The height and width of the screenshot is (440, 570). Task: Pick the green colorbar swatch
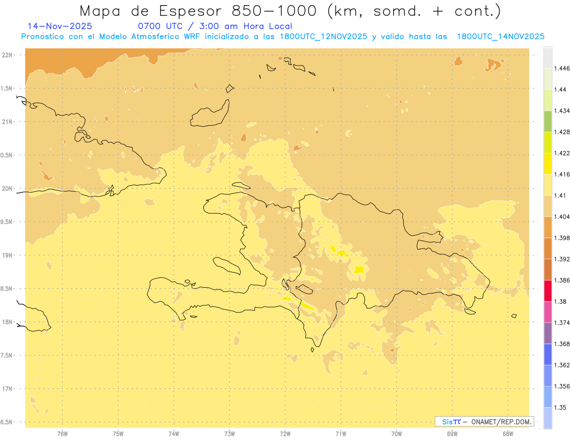pyautogui.click(x=548, y=121)
